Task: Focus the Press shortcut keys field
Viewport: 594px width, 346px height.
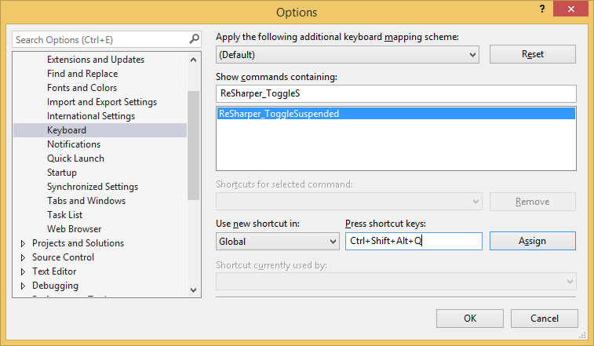Action: point(413,241)
